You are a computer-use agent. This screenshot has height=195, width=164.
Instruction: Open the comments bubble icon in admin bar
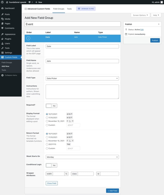[30, 2]
